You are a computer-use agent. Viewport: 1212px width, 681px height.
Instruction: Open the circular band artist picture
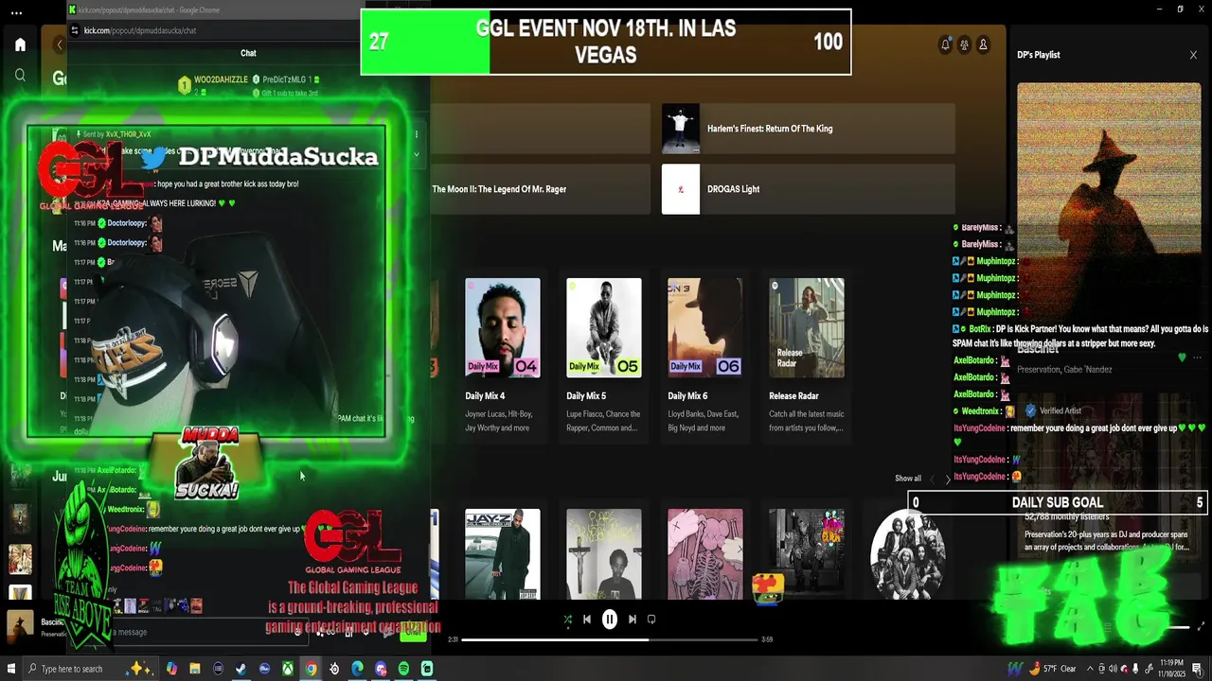tap(907, 555)
